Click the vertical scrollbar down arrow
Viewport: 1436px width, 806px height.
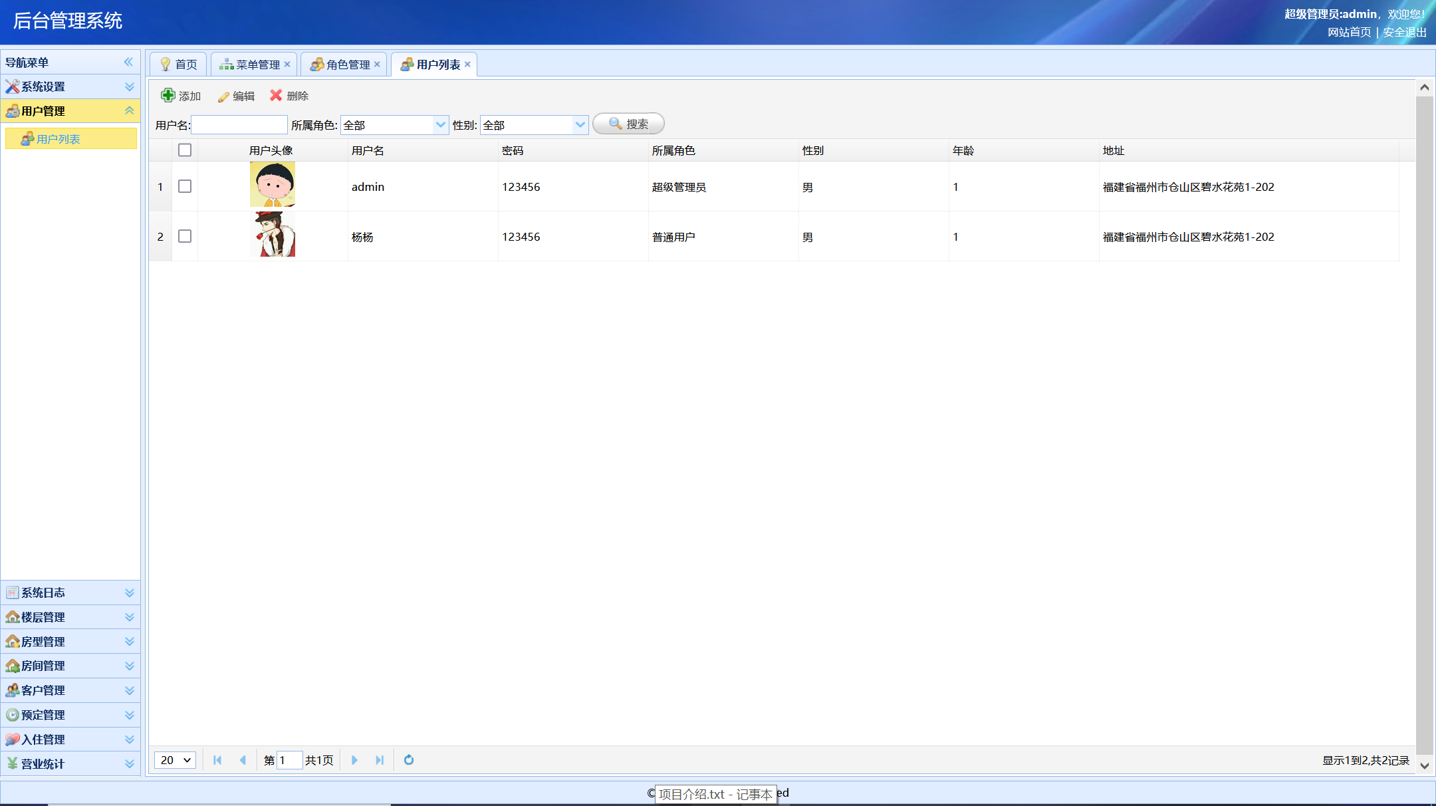1424,765
